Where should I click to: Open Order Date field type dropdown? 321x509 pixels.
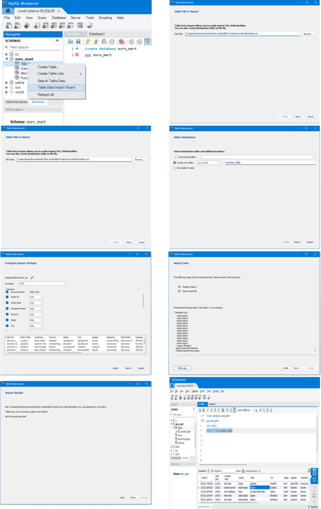pyautogui.click(x=36, y=303)
